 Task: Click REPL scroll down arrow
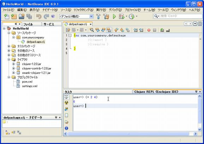pyautogui.click(x=199, y=129)
